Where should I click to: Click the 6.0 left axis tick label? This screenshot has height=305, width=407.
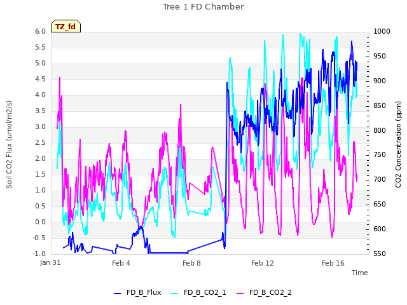pos(41,31)
